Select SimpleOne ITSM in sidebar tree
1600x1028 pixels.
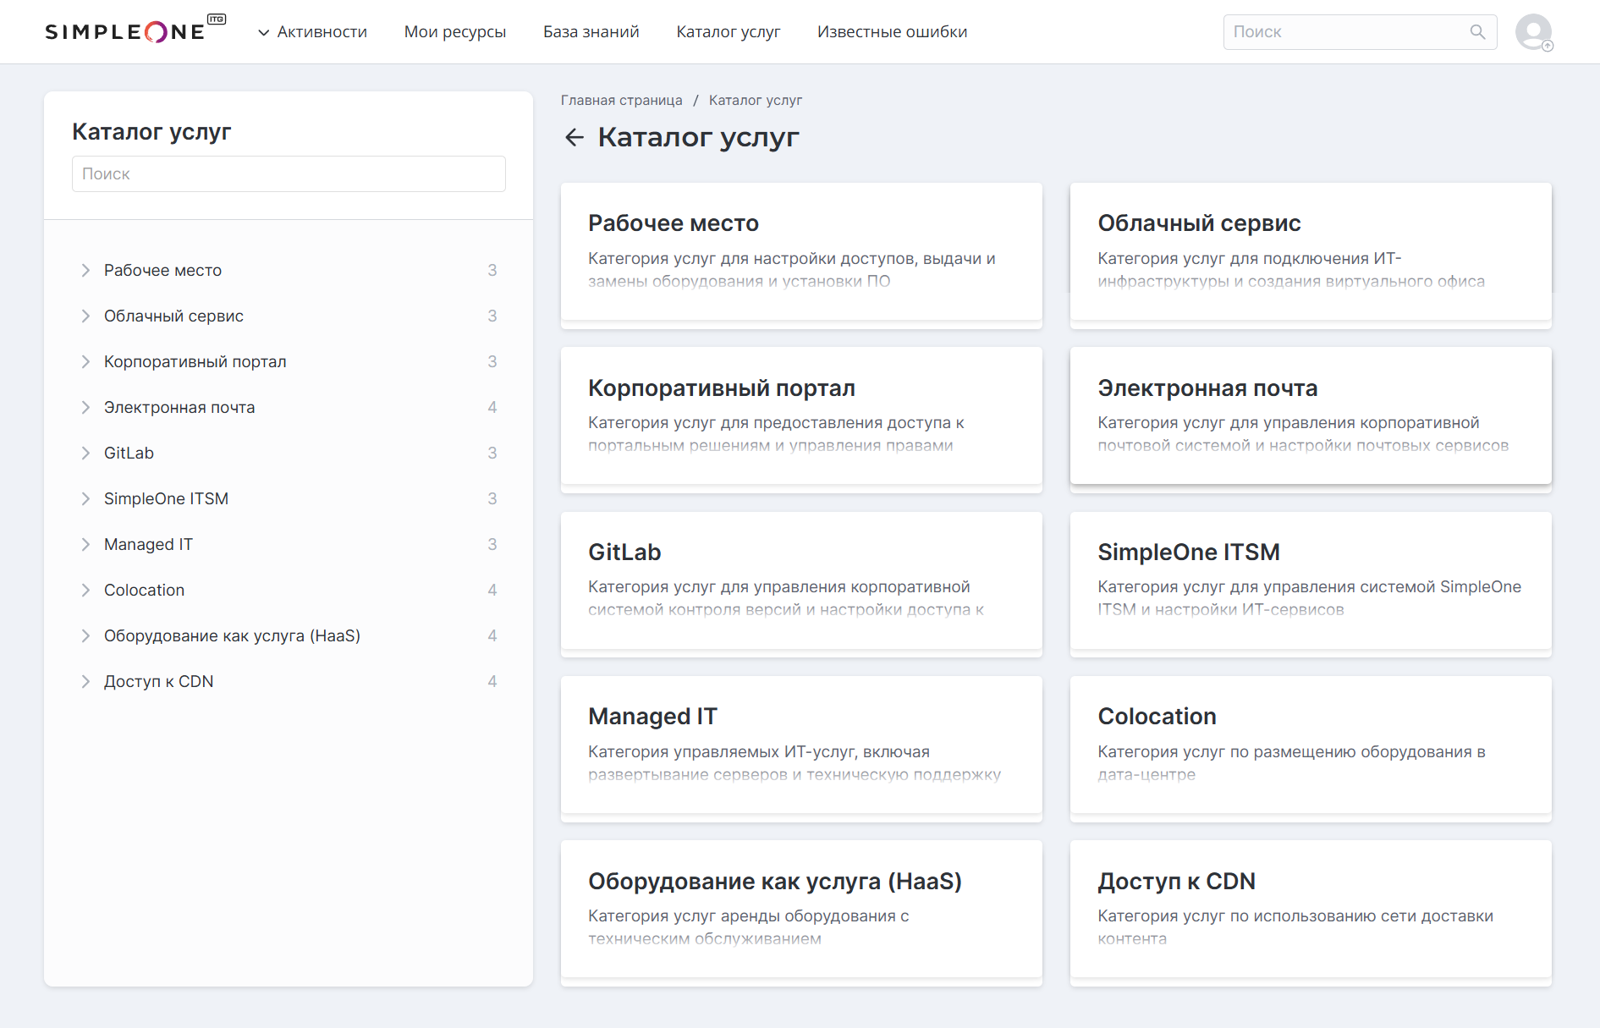tap(166, 498)
